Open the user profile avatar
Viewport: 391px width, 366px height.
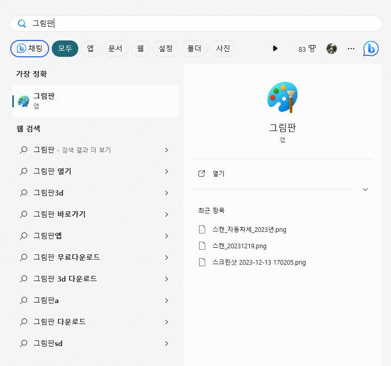332,49
